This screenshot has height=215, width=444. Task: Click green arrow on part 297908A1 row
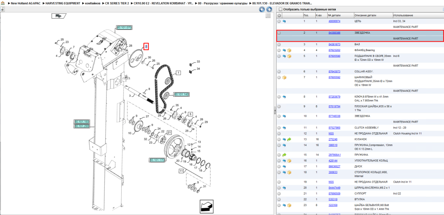pyautogui.click(x=284, y=155)
